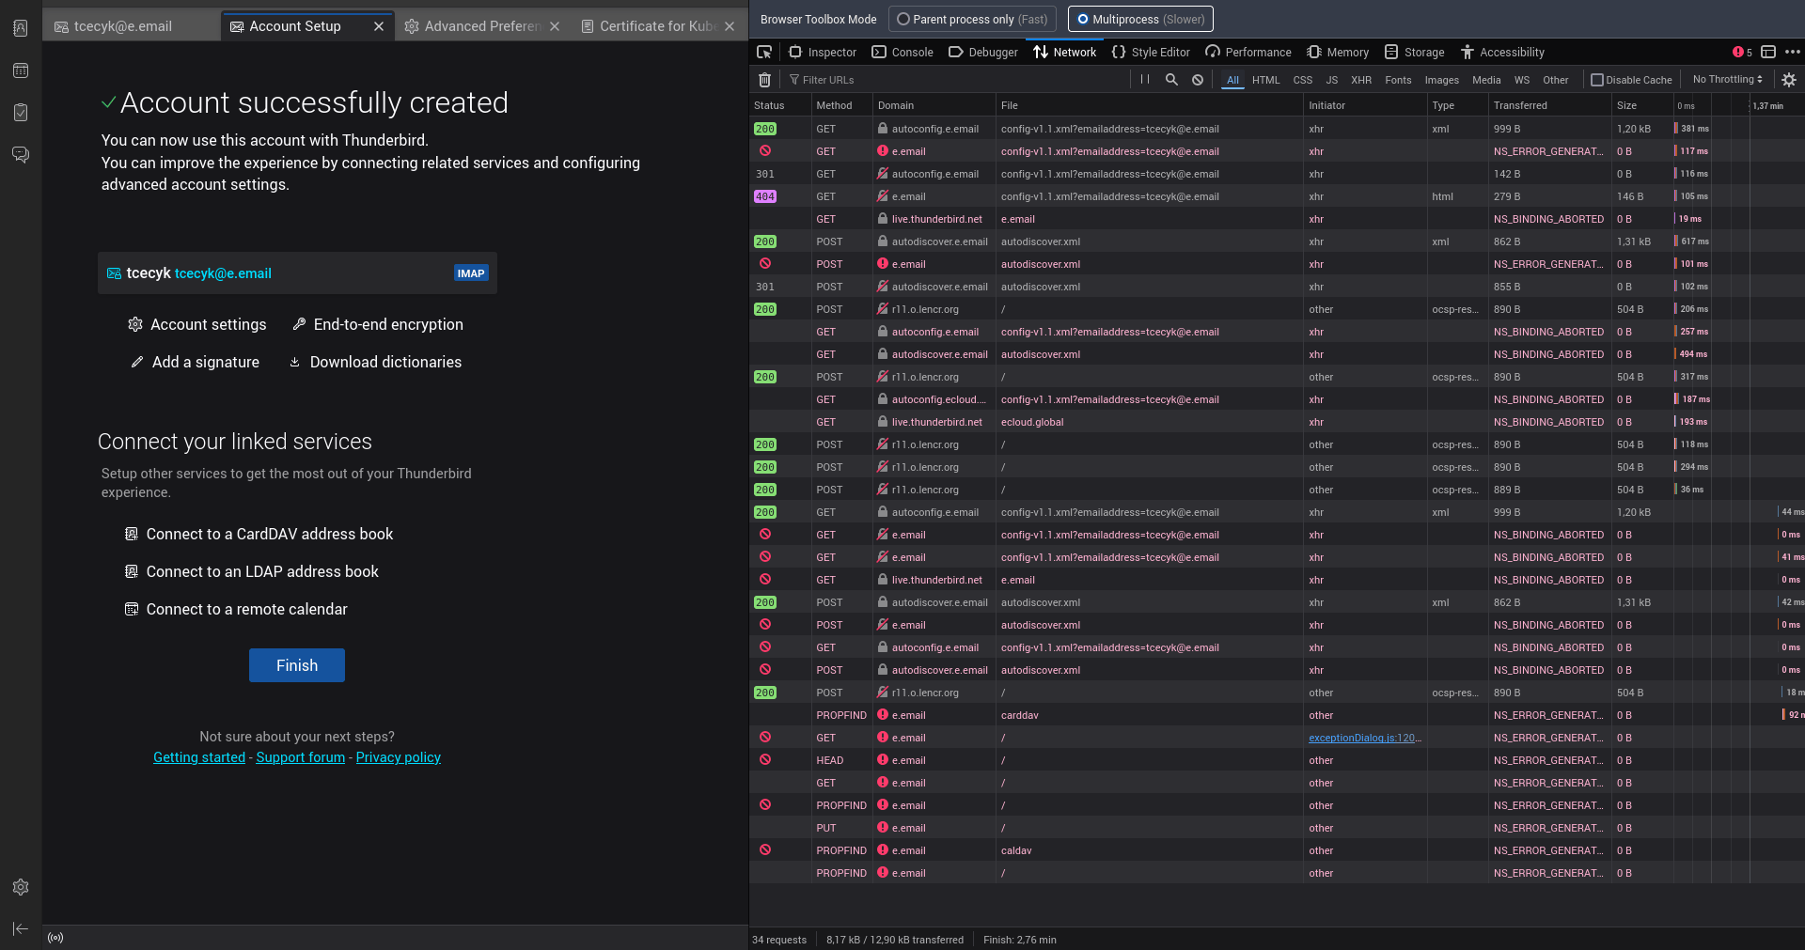This screenshot has height=950, width=1805.
Task: Click the error count badge icon
Action: (x=1742, y=52)
